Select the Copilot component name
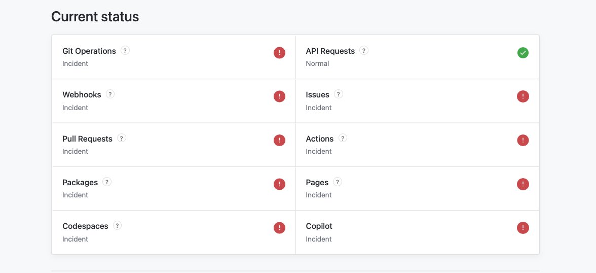 319,226
